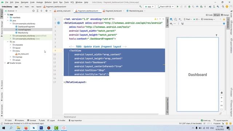This screenshot has height=131, width=233.
Task: Sync project with Gradle files icon
Action: click(210, 7)
